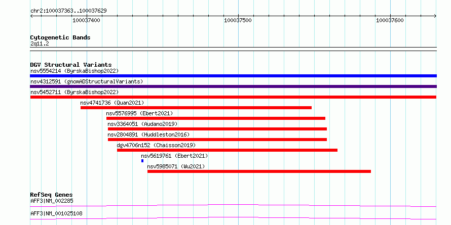This screenshot has height=225, width=451.
Task: Select the Cytogenetic Bands track heading
Action: [x=60, y=37]
